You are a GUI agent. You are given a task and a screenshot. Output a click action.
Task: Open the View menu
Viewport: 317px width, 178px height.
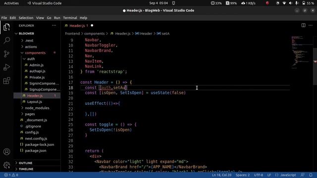point(40,18)
